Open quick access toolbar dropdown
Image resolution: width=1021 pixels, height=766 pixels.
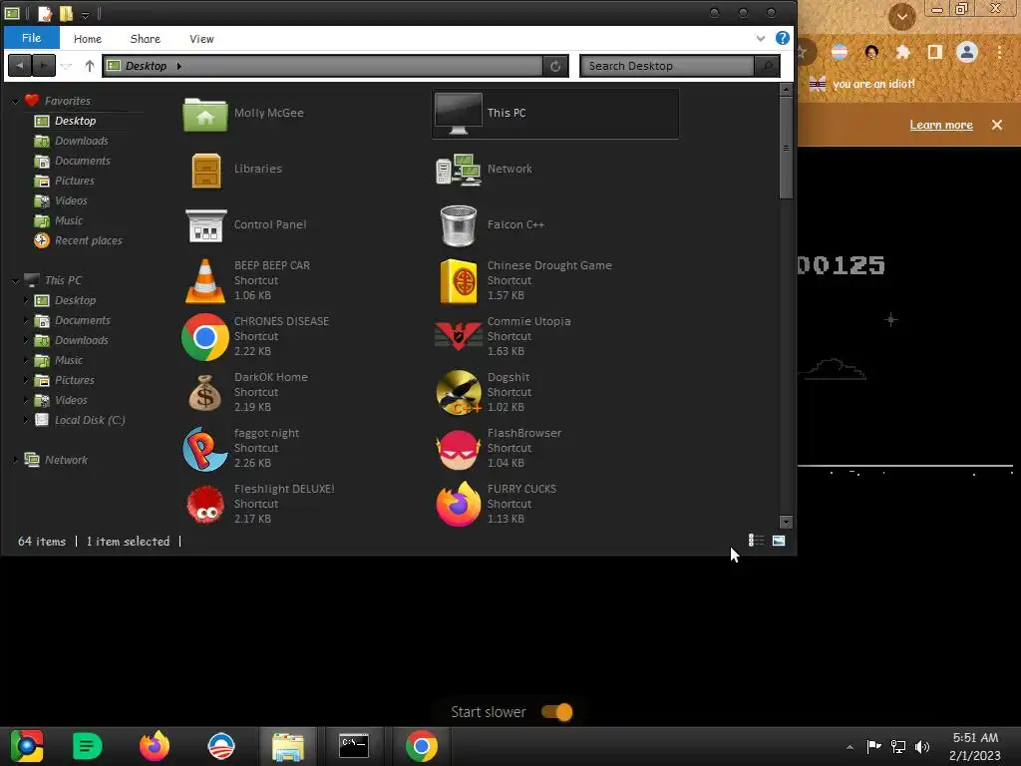pyautogui.click(x=86, y=14)
